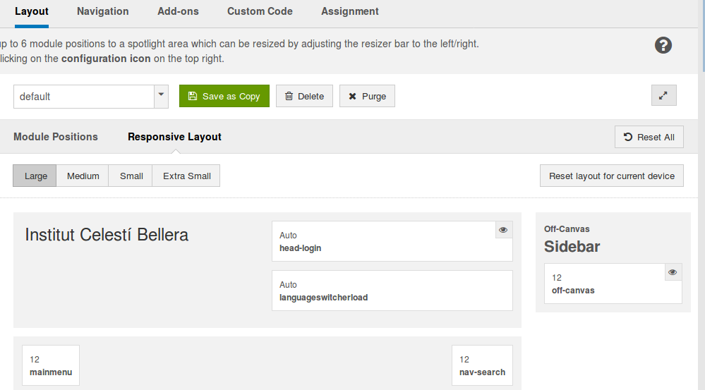
Task: Click the fullscreen expand arrows icon
Action: pos(663,96)
